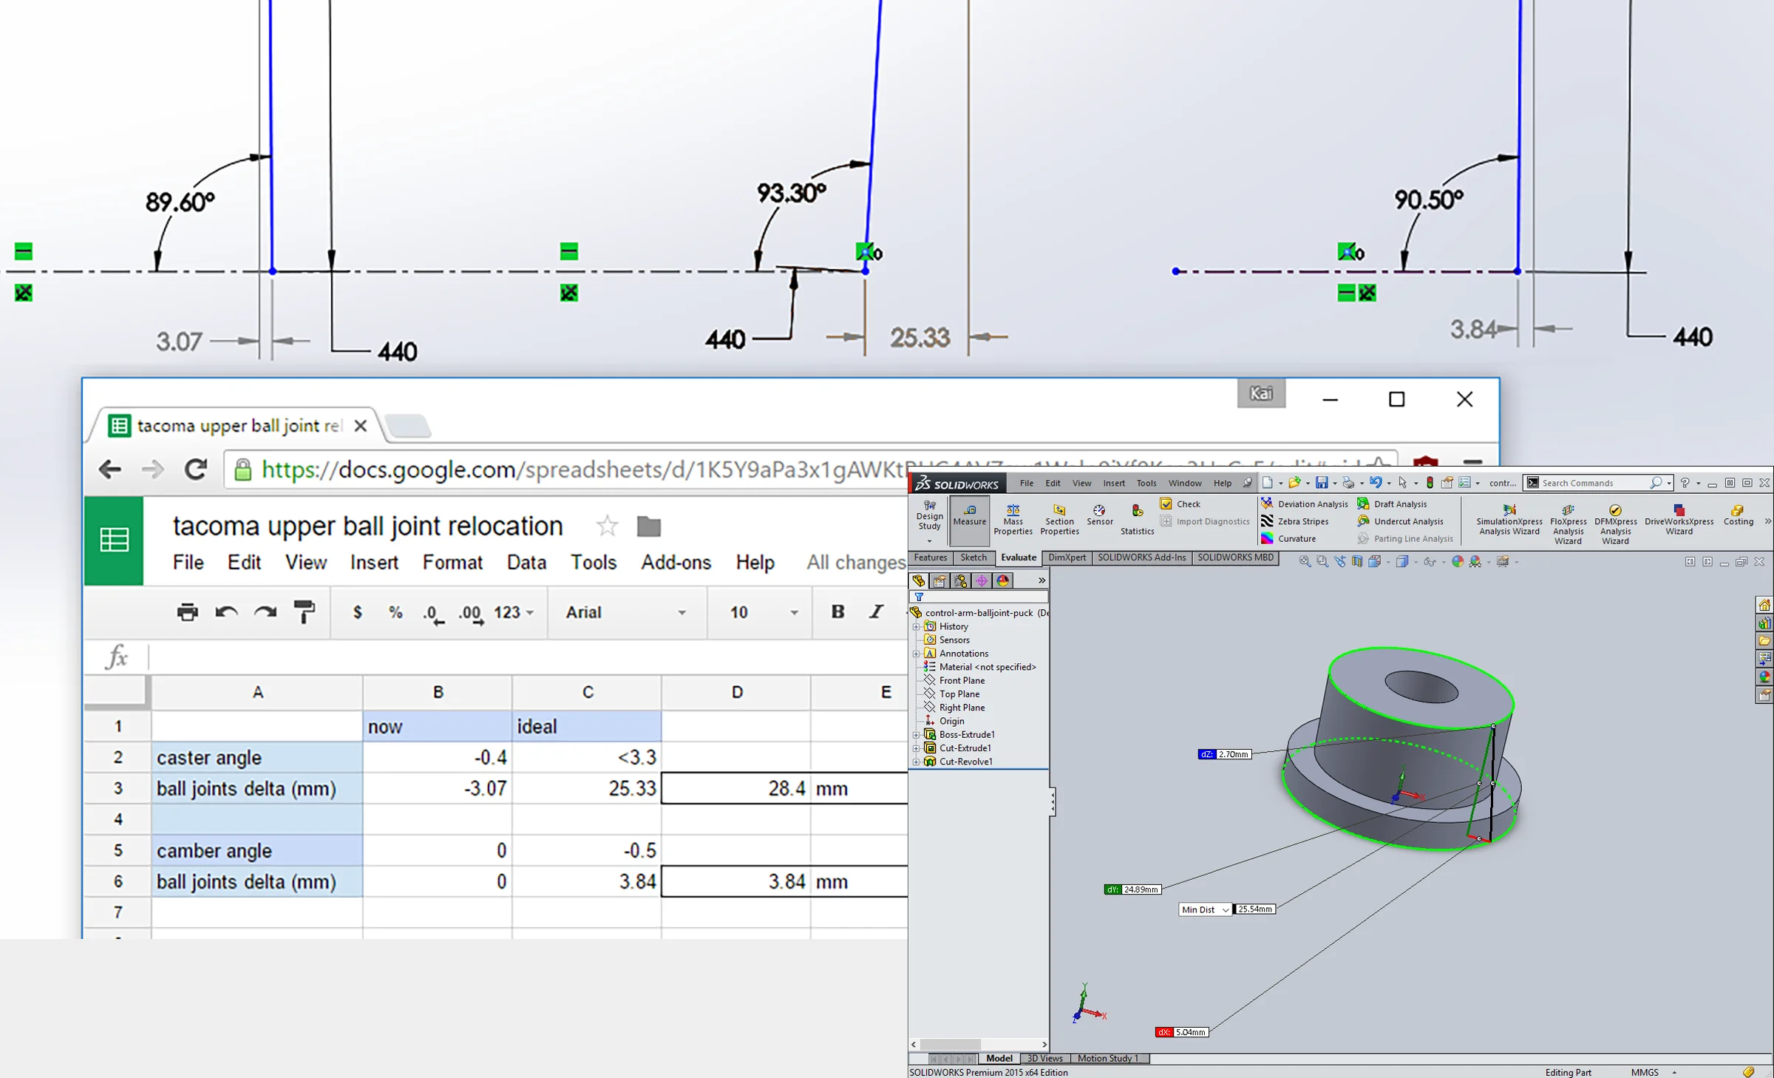Click Zoom to Fit in view toolbar

tap(1305, 562)
